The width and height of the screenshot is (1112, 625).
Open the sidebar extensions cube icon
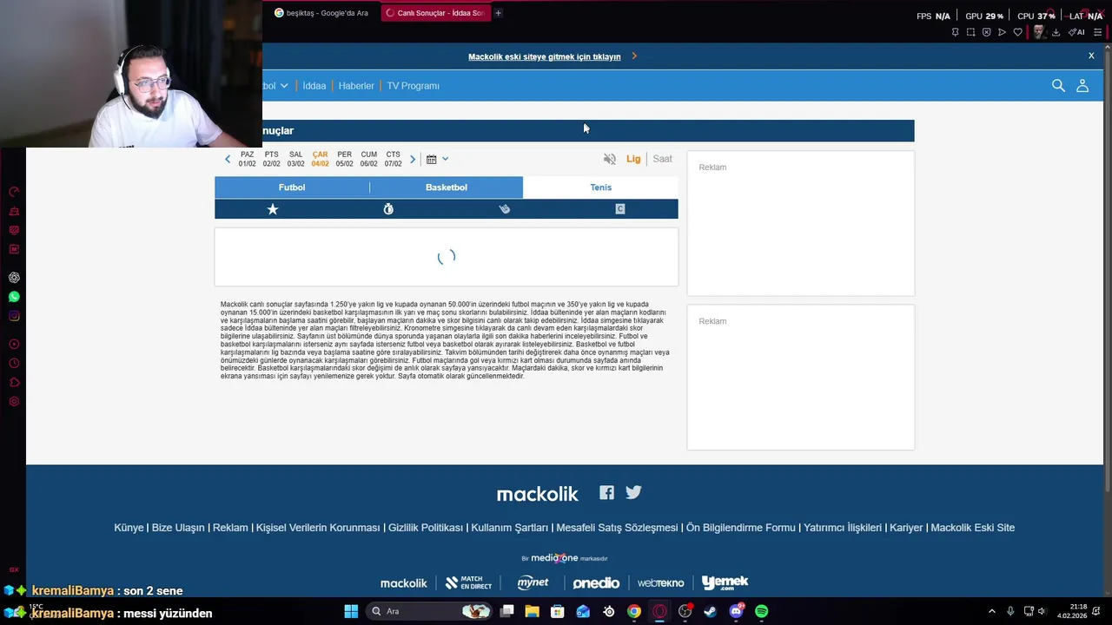click(14, 383)
